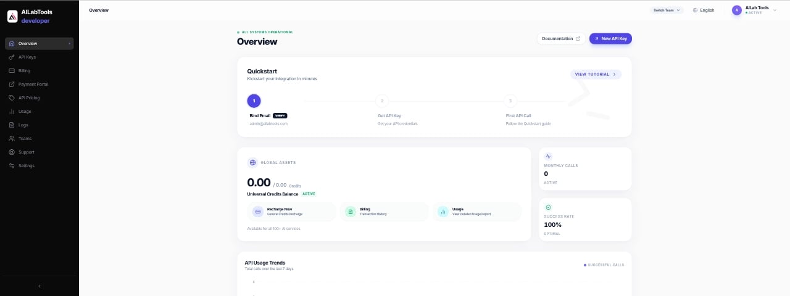Screen dimensions: 790x296
Task: Click the sliders icon beside Settings
Action: pyautogui.click(x=12, y=165)
